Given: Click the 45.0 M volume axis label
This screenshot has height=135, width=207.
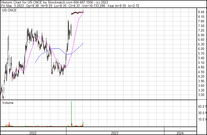Looking at the screenshot, I should [x=202, y=106].
